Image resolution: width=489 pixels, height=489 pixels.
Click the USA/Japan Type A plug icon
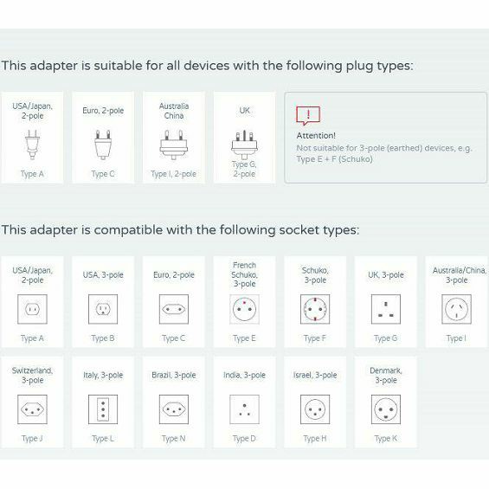click(32, 145)
